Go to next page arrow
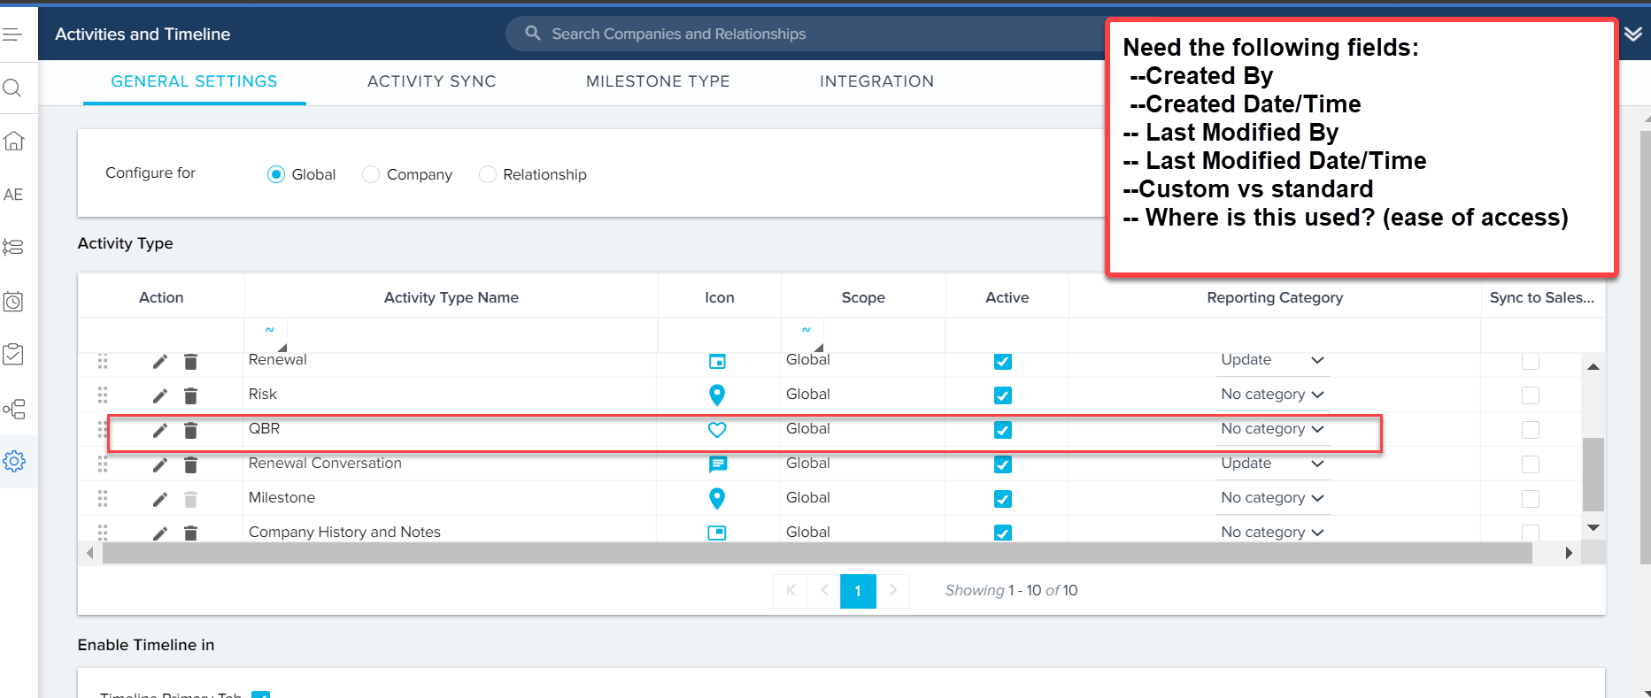The width and height of the screenshot is (1651, 698). [x=893, y=591]
